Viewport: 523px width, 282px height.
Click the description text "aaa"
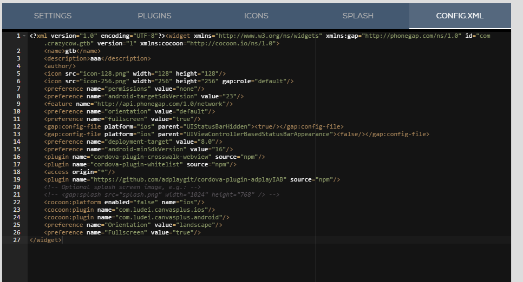click(x=95, y=58)
